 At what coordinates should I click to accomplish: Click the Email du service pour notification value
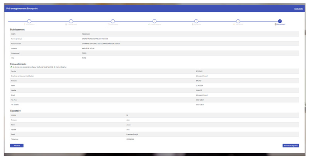pos(203,76)
